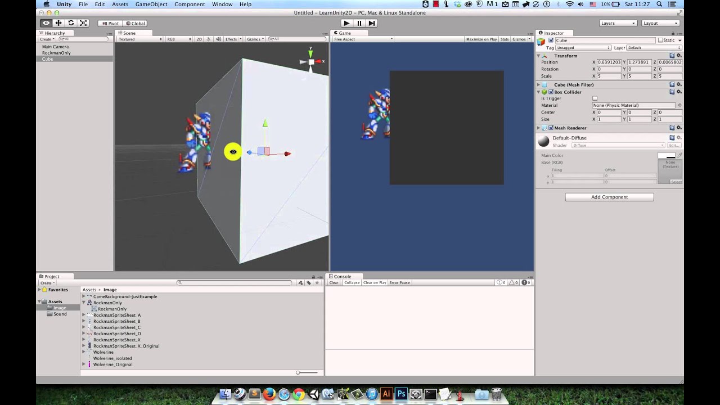Open Mesh Filter help book icon
The image size is (720, 405).
pyautogui.click(x=672, y=84)
